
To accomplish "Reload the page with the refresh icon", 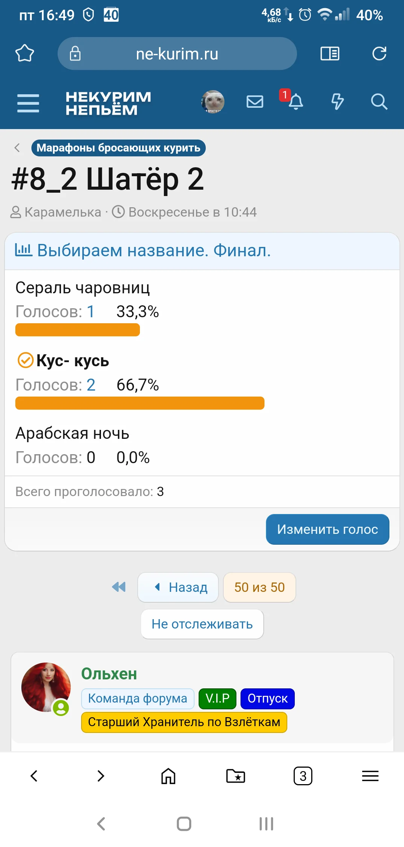I will pyautogui.click(x=379, y=53).
